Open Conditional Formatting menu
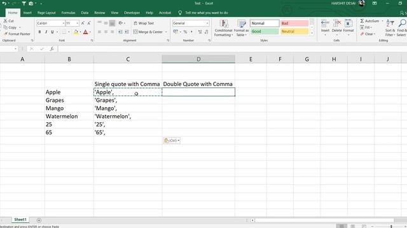 point(223,28)
